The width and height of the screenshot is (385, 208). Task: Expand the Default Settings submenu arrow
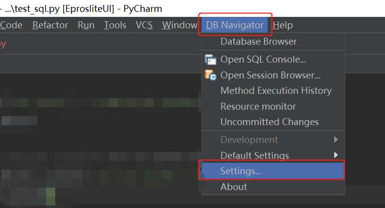click(x=336, y=155)
